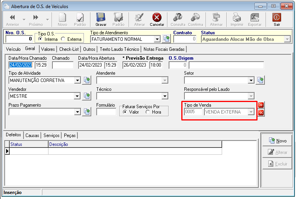This screenshot has height=199, width=296.
Task: Open Consulta from the toolbar
Action: [178, 20]
